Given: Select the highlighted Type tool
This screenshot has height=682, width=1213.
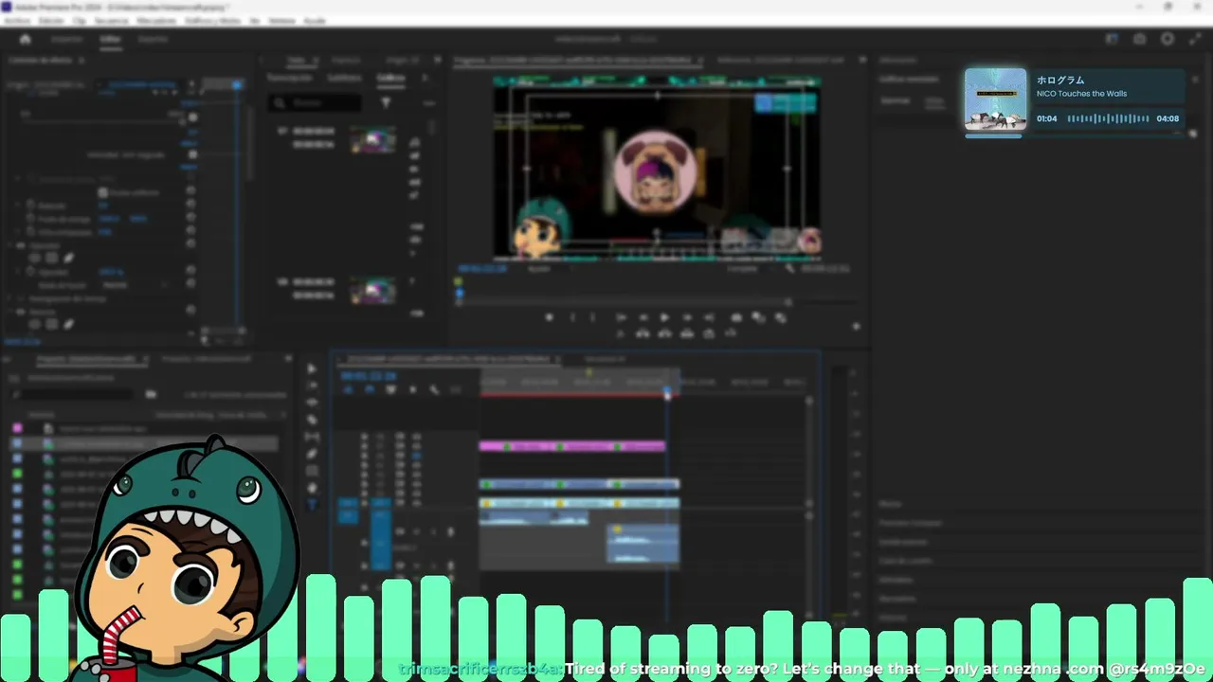Looking at the screenshot, I should (312, 505).
